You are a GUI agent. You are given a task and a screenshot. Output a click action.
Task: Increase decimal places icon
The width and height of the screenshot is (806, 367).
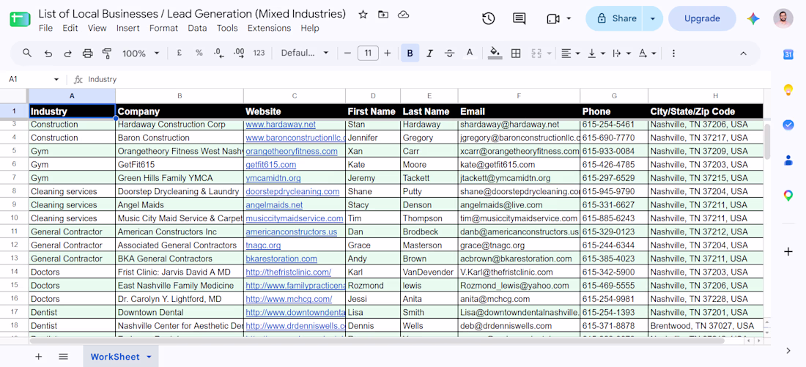(x=239, y=53)
